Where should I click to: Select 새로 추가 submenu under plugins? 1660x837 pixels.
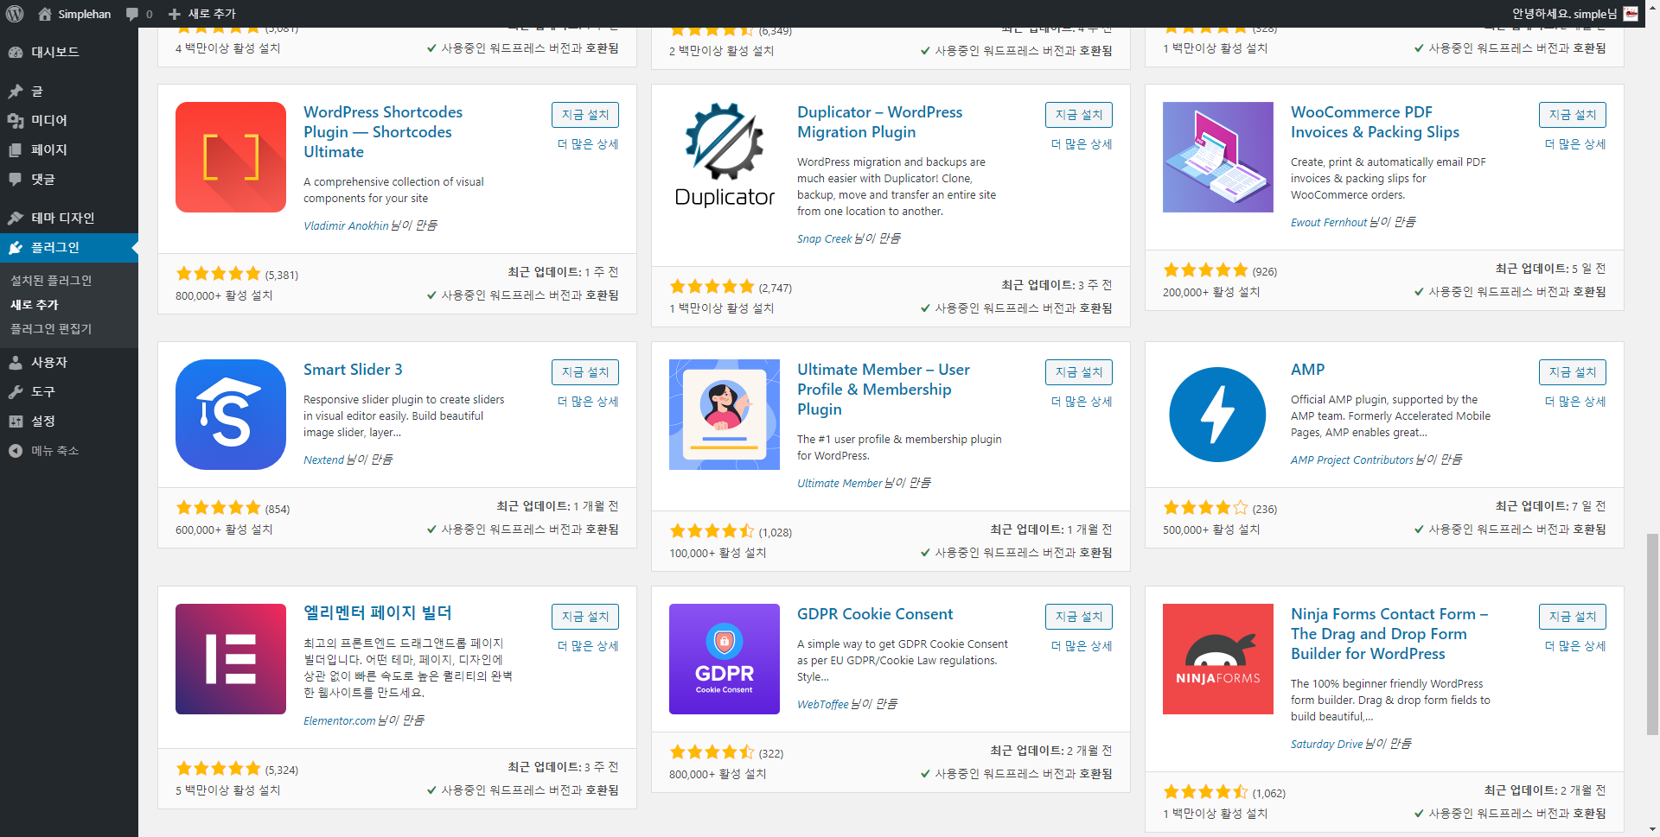(x=35, y=304)
